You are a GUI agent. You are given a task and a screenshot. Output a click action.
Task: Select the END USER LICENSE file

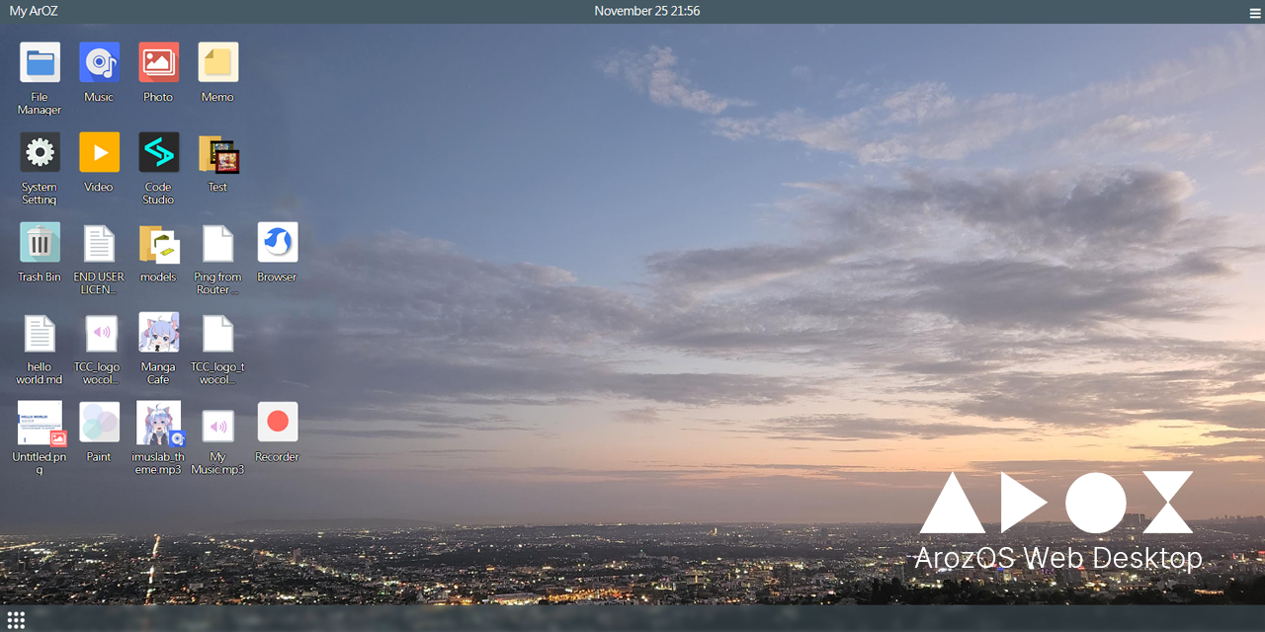pos(99,244)
